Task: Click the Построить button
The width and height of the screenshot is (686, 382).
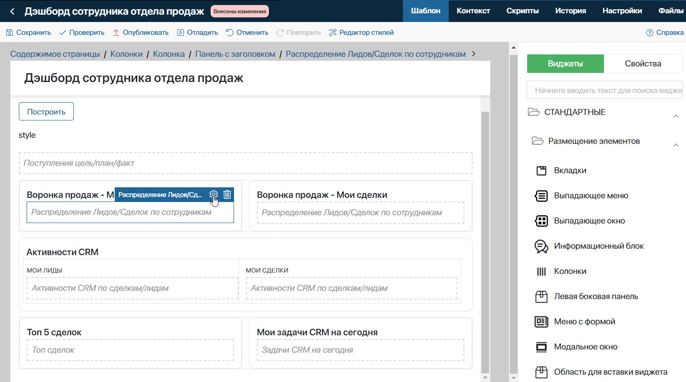Action: 46,111
